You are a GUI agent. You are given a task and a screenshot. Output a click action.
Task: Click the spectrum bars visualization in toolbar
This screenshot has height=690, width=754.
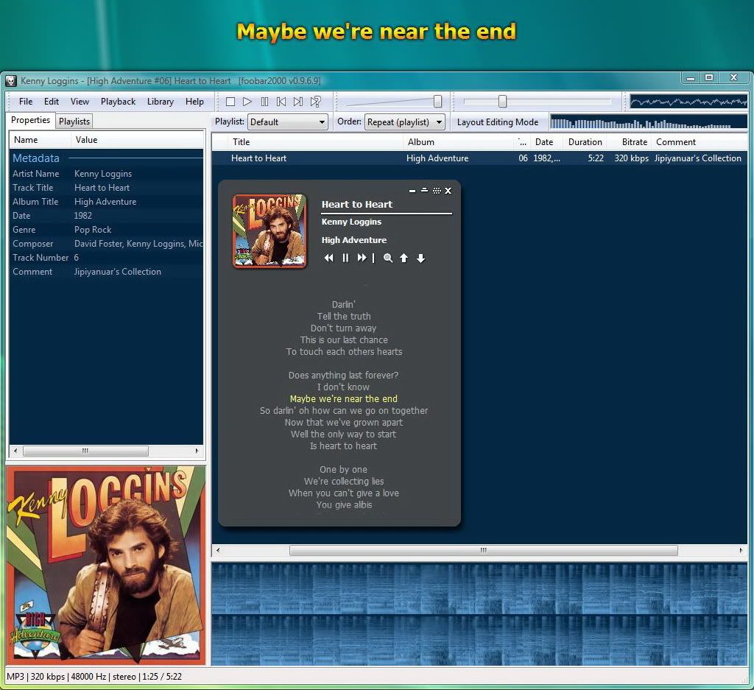[x=649, y=122]
